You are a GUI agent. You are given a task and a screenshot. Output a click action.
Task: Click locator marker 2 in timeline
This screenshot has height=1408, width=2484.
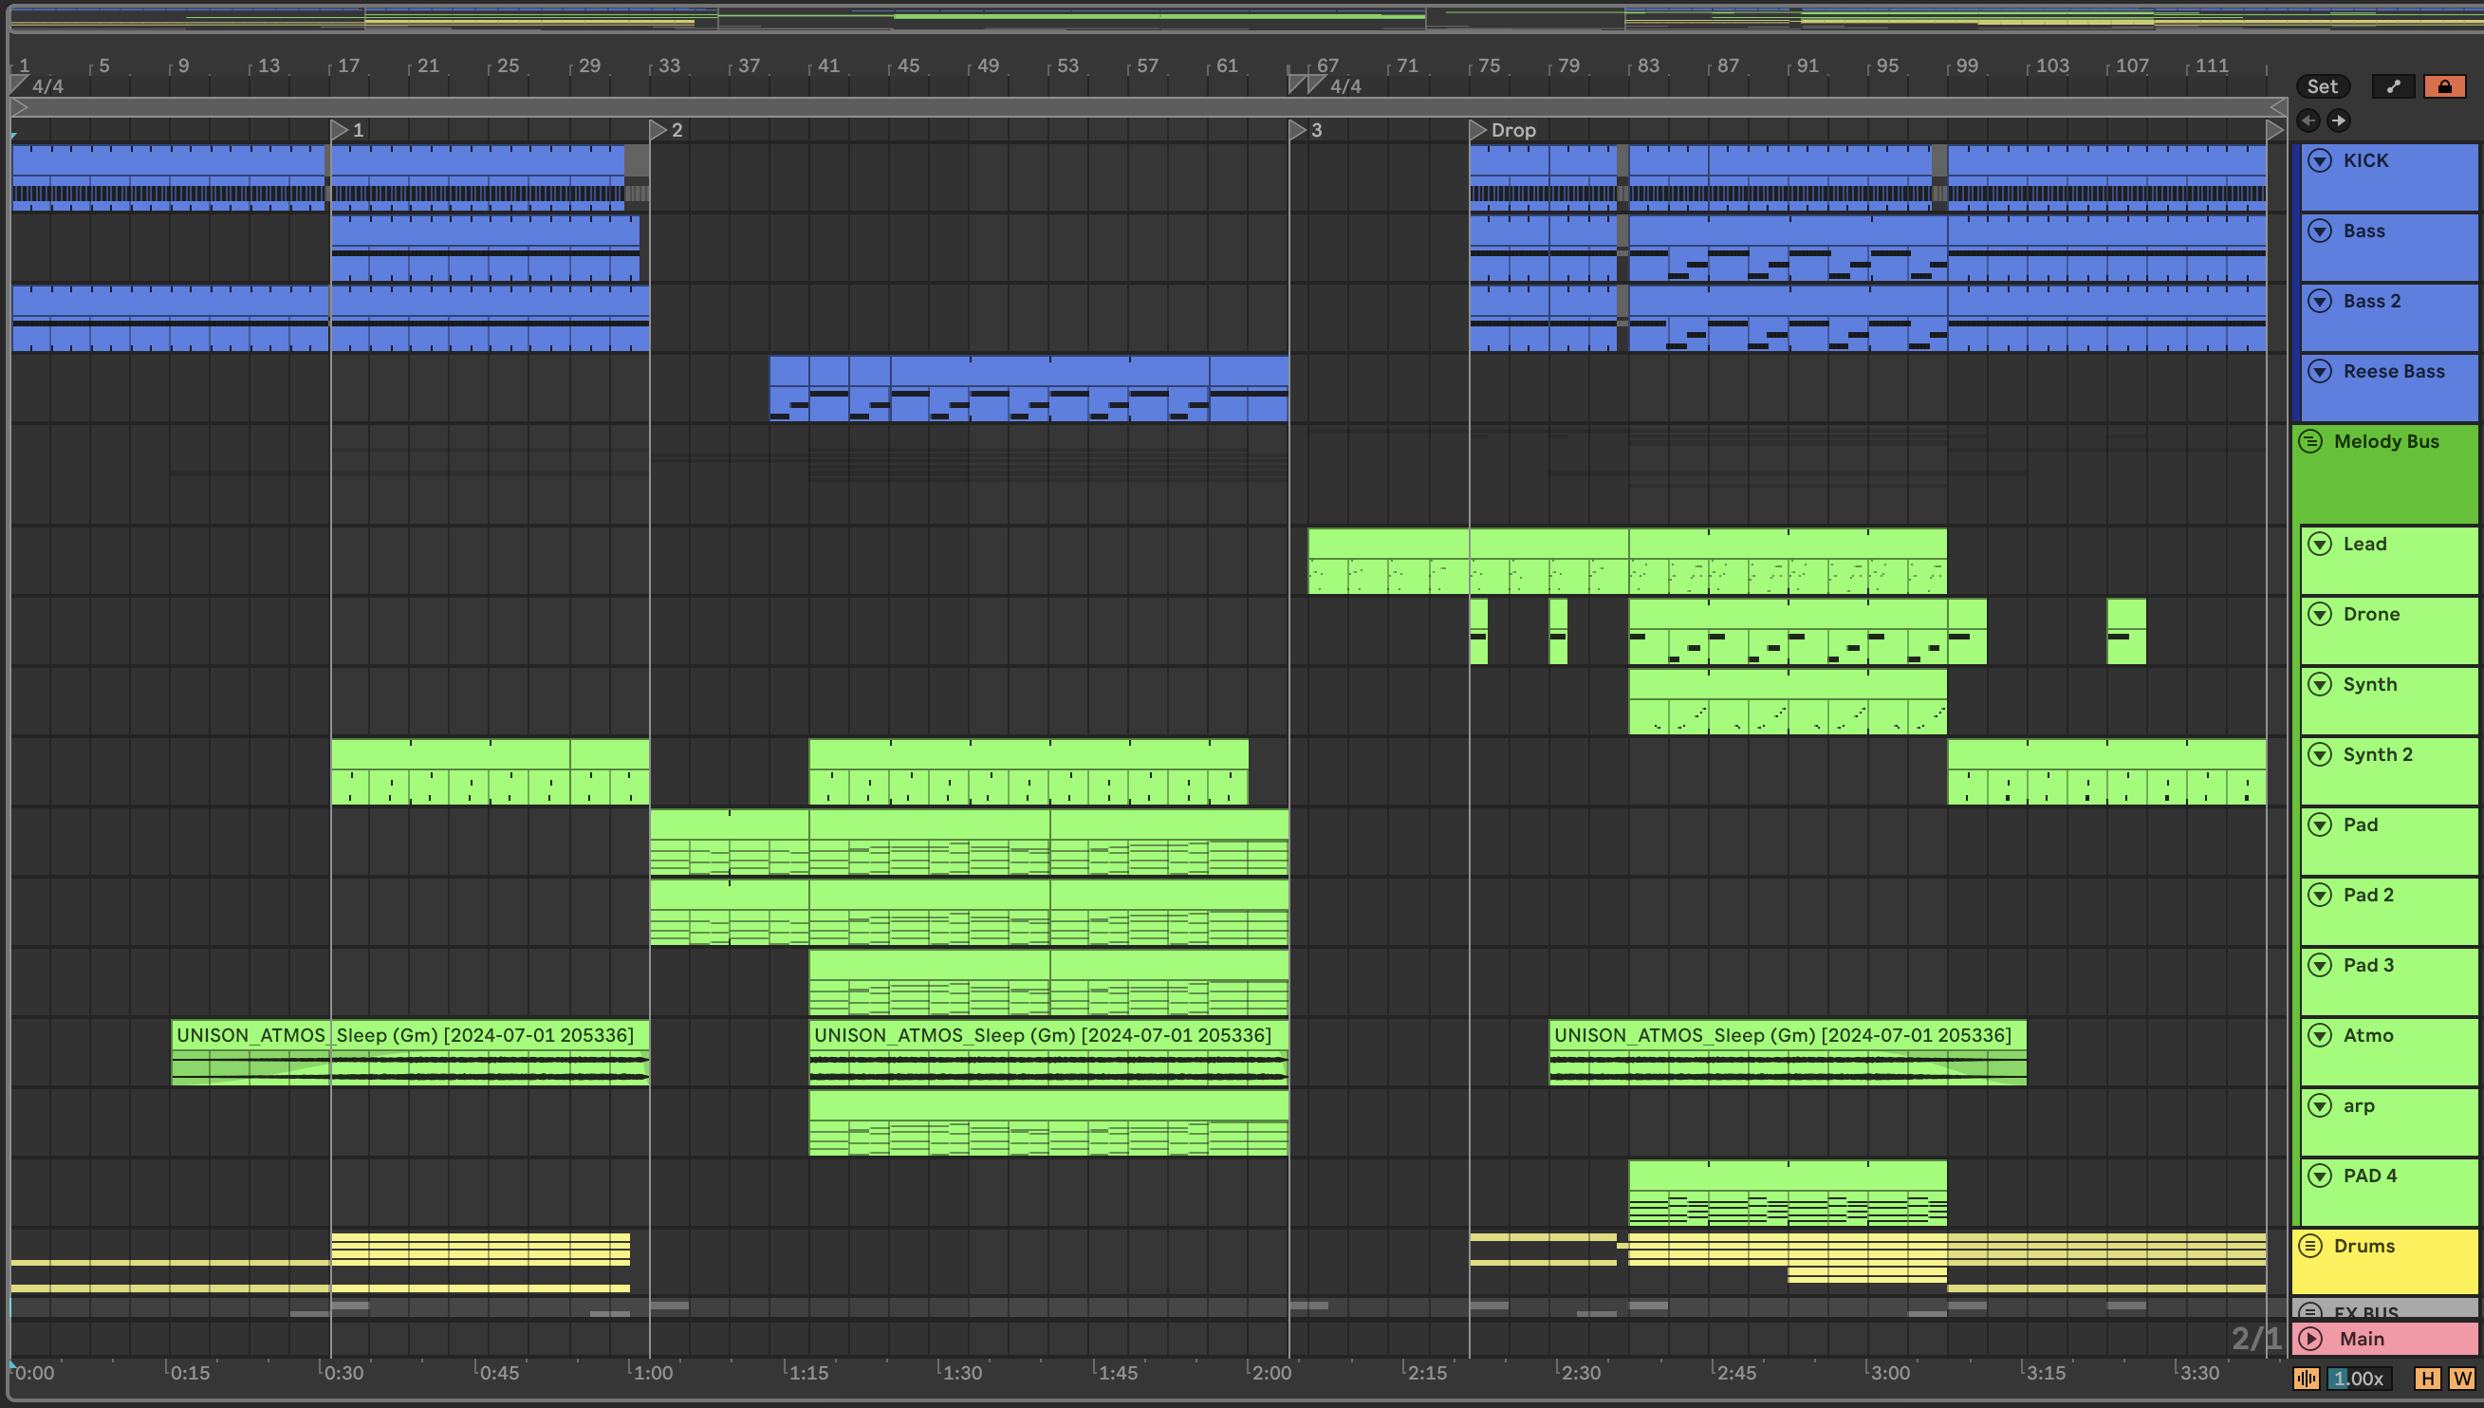pyautogui.click(x=658, y=130)
